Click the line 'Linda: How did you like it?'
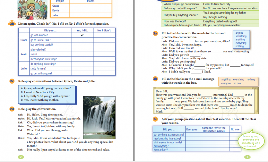 click(x=178, y=48)
